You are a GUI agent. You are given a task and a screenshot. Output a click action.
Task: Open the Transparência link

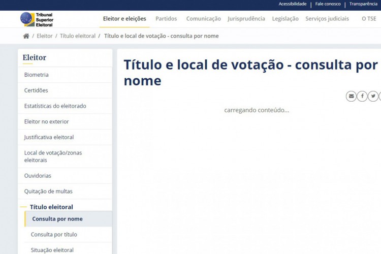(363, 4)
